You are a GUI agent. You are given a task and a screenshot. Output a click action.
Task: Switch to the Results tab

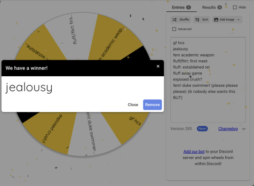tap(212, 8)
